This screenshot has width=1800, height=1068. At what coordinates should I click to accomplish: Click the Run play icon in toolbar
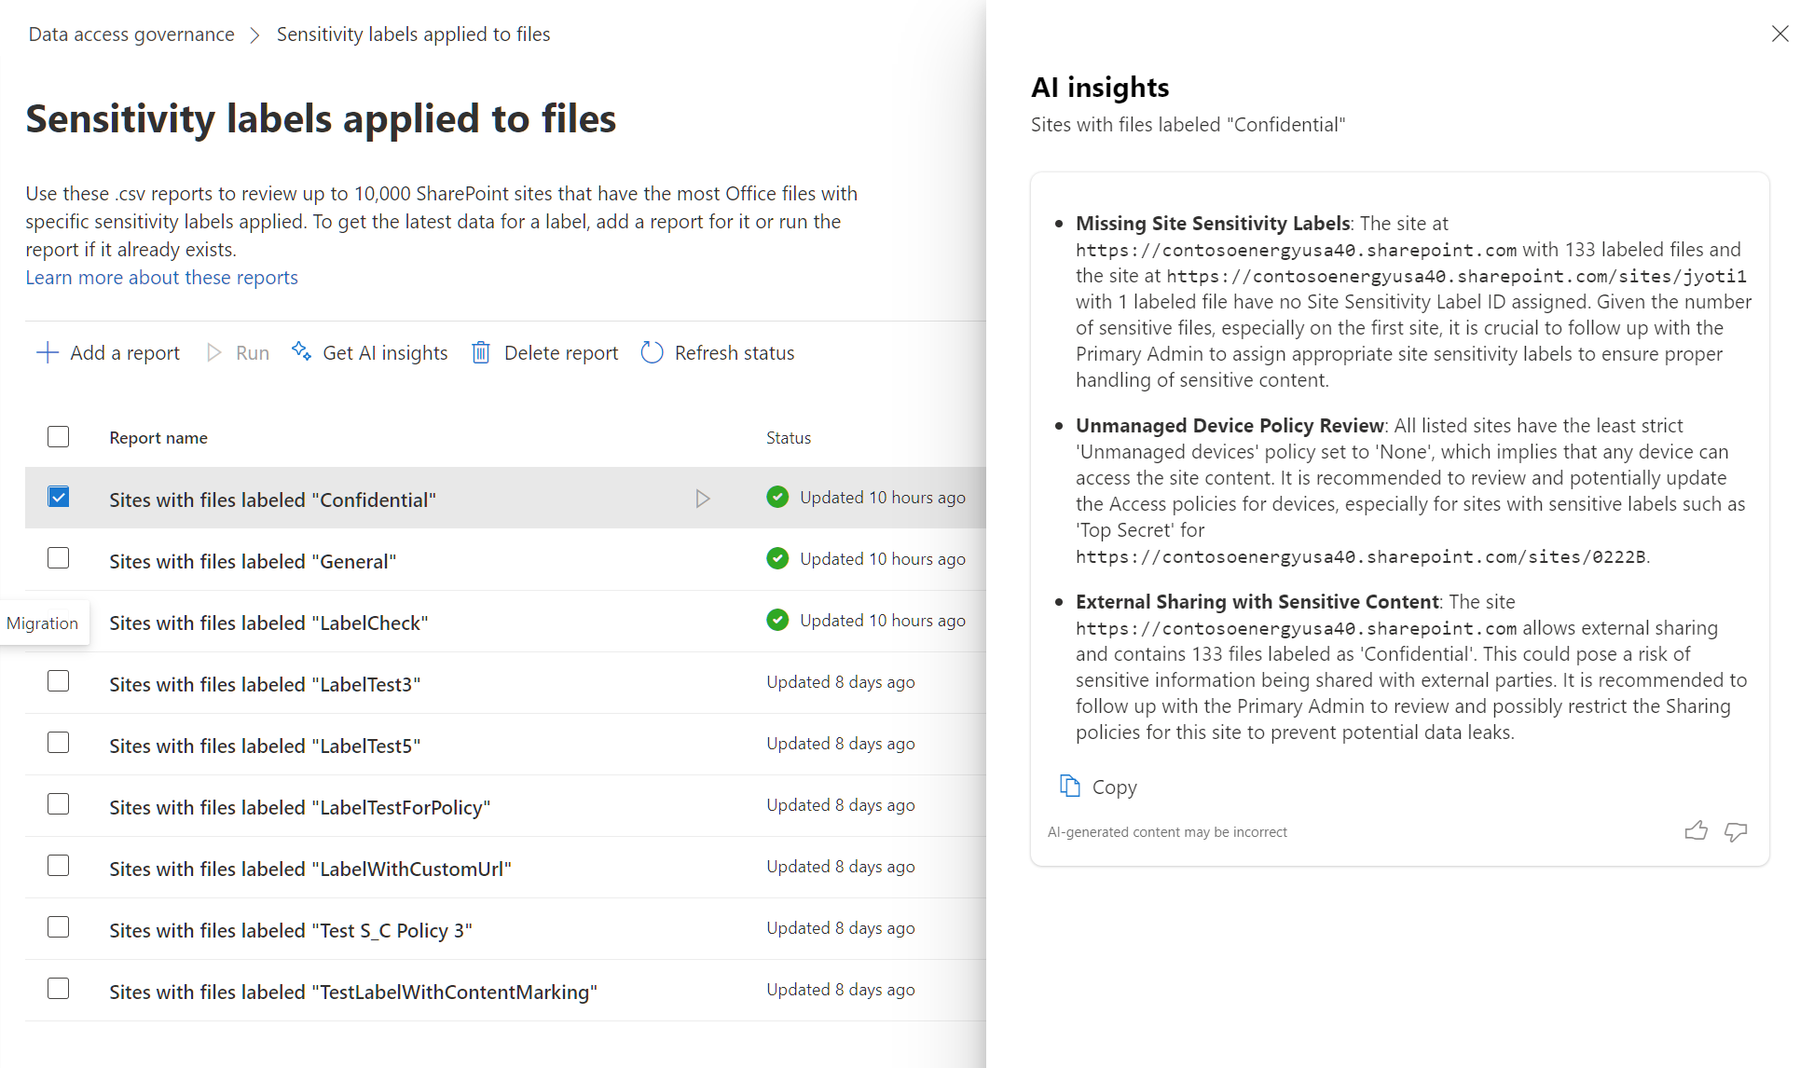[x=214, y=352]
